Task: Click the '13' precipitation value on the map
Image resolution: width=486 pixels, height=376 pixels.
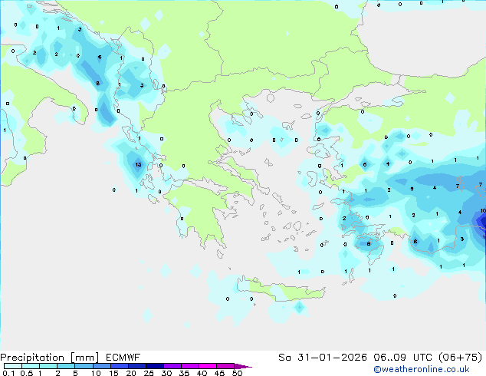Action: (x=138, y=164)
